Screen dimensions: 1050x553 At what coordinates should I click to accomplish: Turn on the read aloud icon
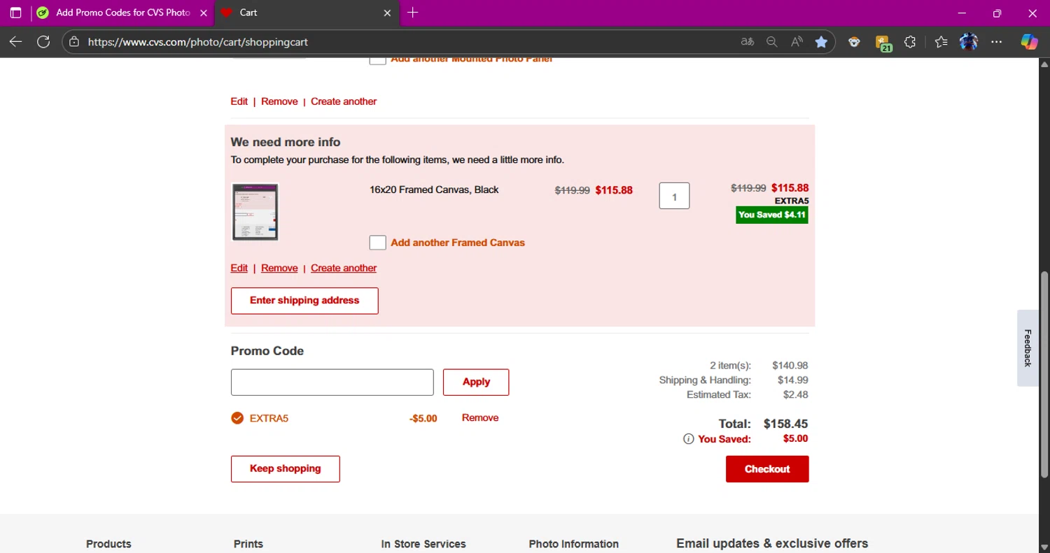tap(797, 42)
